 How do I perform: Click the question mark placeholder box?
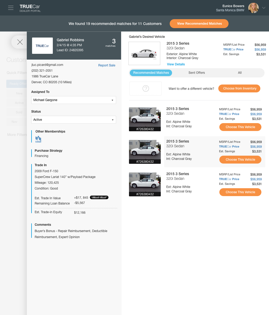[x=146, y=88]
